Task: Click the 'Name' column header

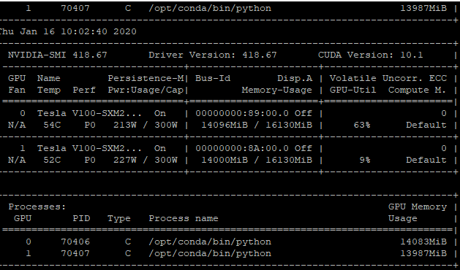Action: click(49, 78)
